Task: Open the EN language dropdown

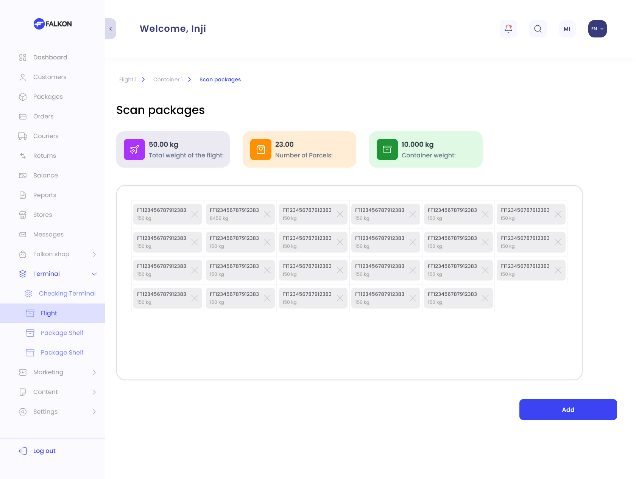Action: [x=597, y=29]
